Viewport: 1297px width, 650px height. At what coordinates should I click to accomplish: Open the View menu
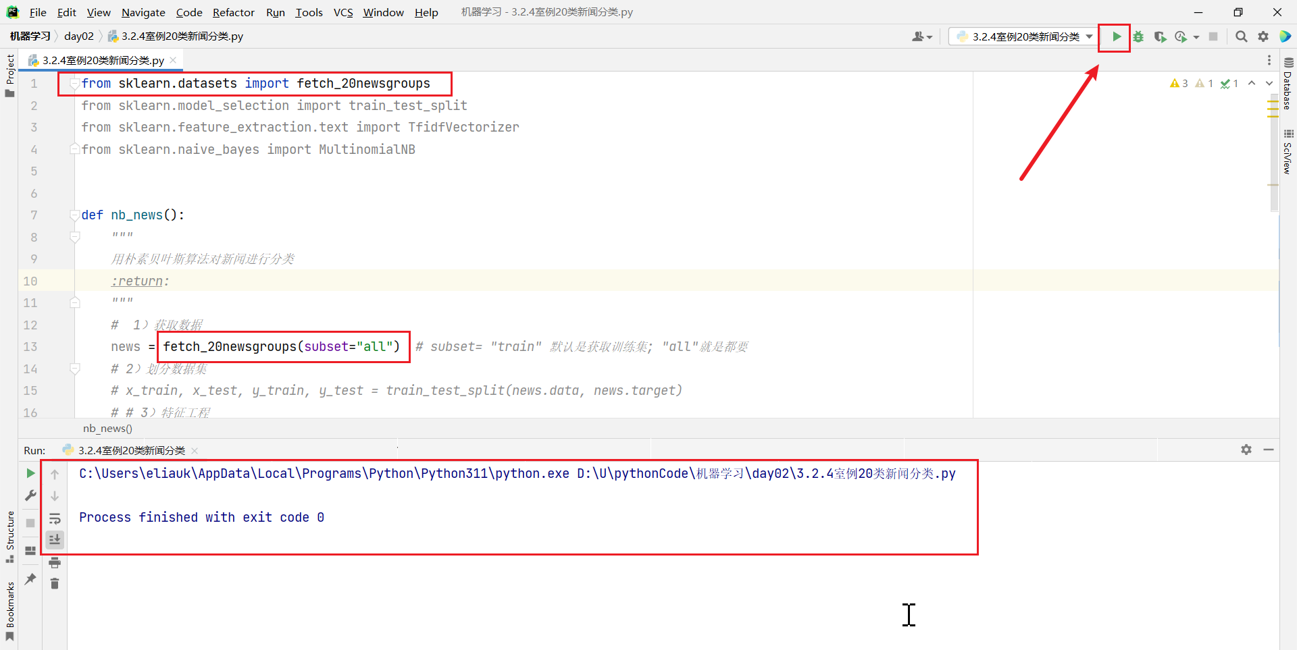[99, 12]
